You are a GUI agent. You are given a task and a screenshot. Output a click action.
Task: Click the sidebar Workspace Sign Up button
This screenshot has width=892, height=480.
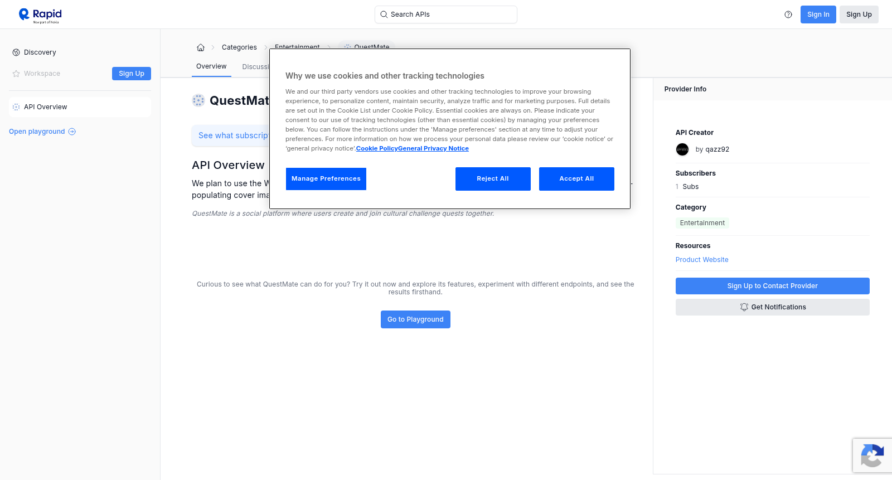[x=132, y=74]
